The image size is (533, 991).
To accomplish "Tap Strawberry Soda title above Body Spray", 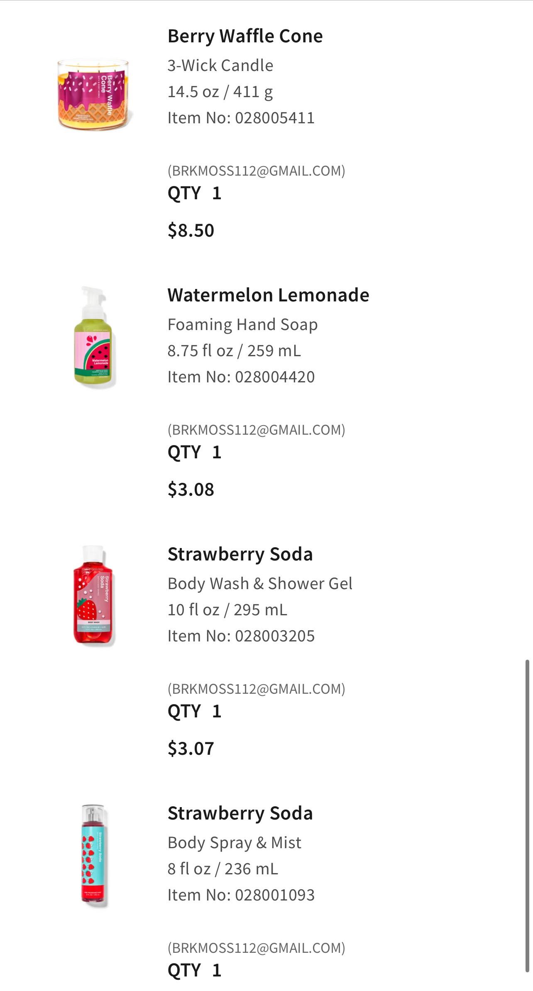I will 240,813.
